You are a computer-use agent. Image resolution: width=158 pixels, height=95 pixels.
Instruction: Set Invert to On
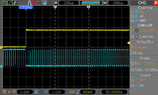(x=138, y=85)
